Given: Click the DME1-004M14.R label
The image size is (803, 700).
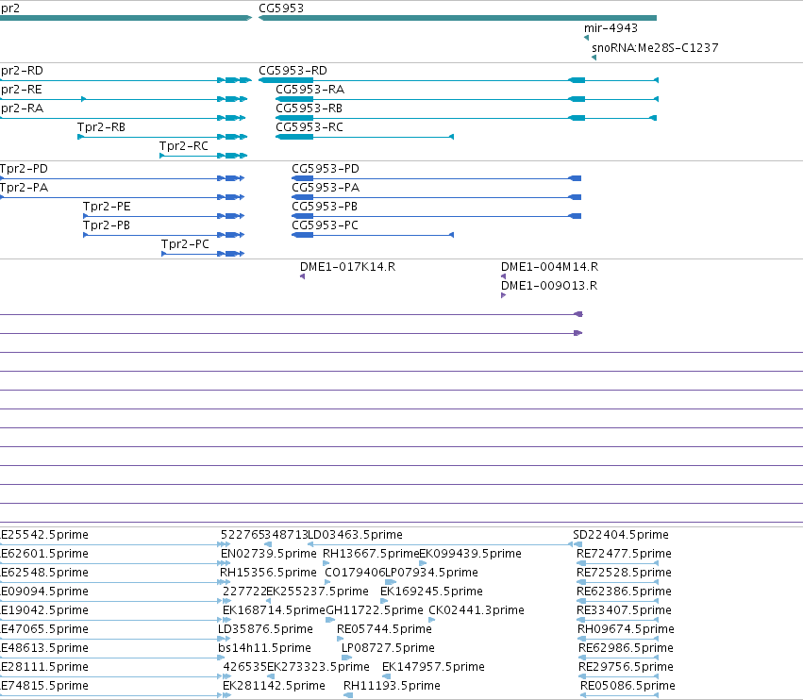Looking at the screenshot, I should coord(550,267).
